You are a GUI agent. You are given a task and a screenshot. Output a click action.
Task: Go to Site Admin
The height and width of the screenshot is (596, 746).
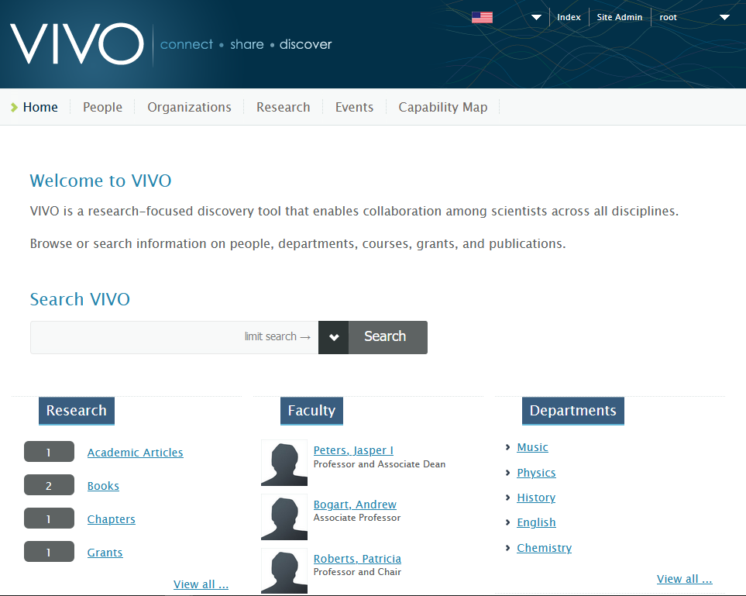[620, 17]
